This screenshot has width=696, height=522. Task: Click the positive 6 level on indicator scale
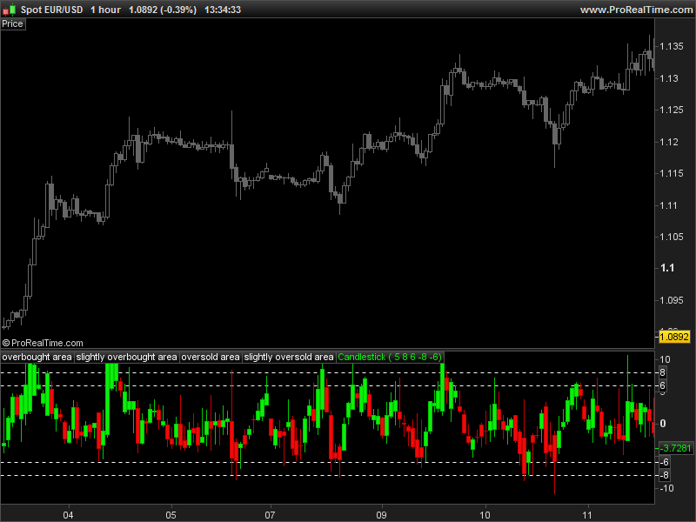point(662,385)
